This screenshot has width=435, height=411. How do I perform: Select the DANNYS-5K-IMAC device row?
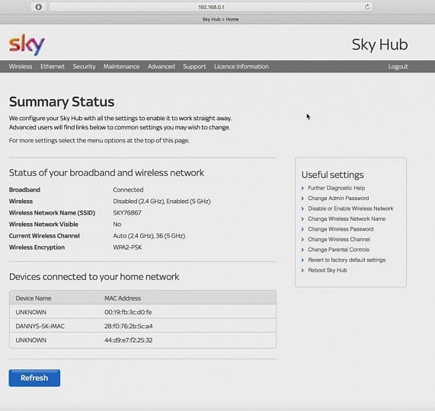click(142, 326)
